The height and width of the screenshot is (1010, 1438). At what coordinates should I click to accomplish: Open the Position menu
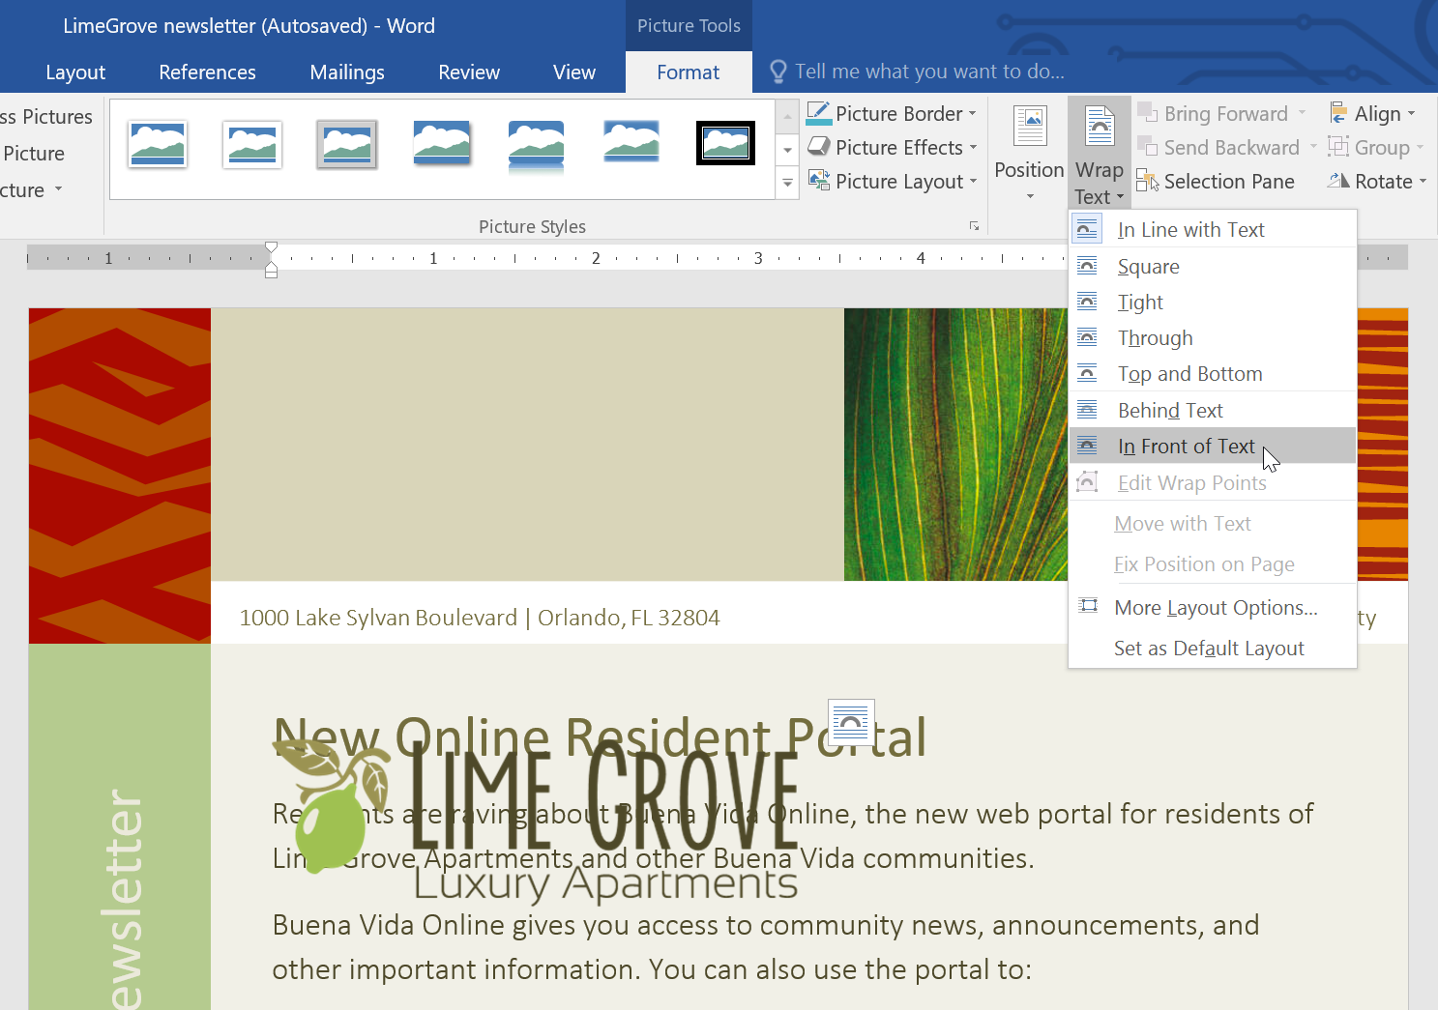tap(1028, 153)
